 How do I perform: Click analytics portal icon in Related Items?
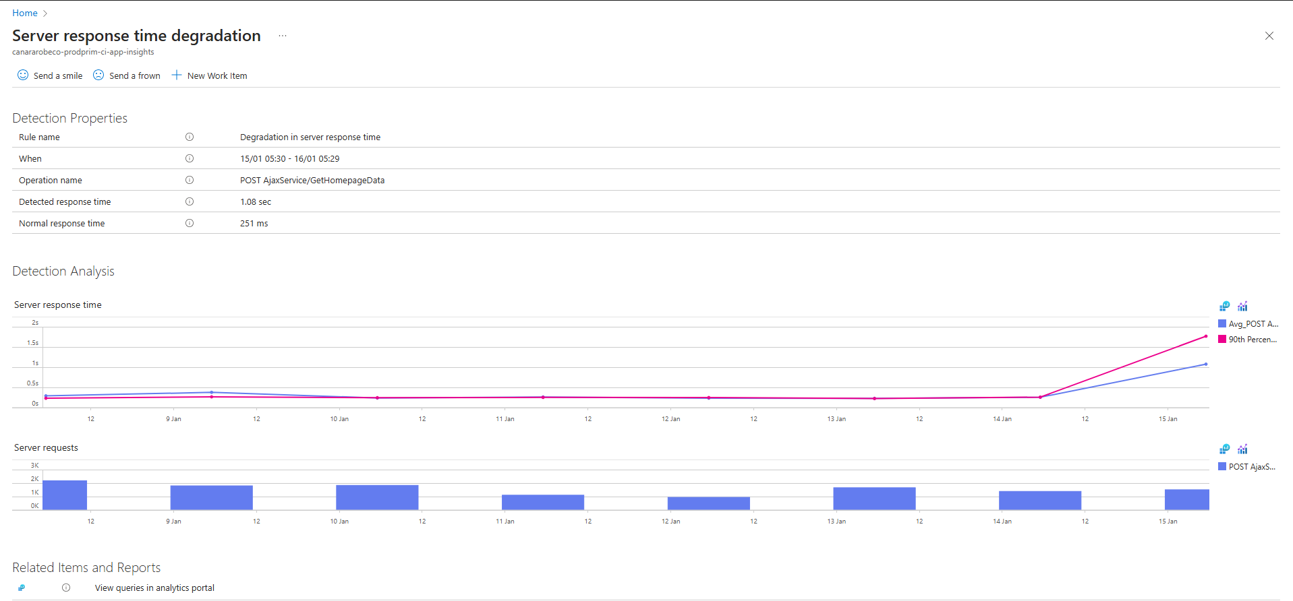22,588
